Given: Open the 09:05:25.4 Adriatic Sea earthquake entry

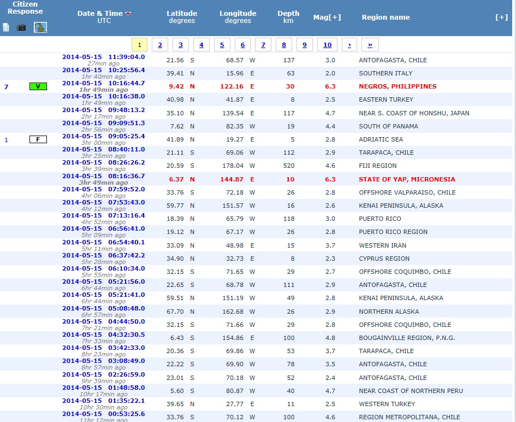Looking at the screenshot, I should (104, 136).
